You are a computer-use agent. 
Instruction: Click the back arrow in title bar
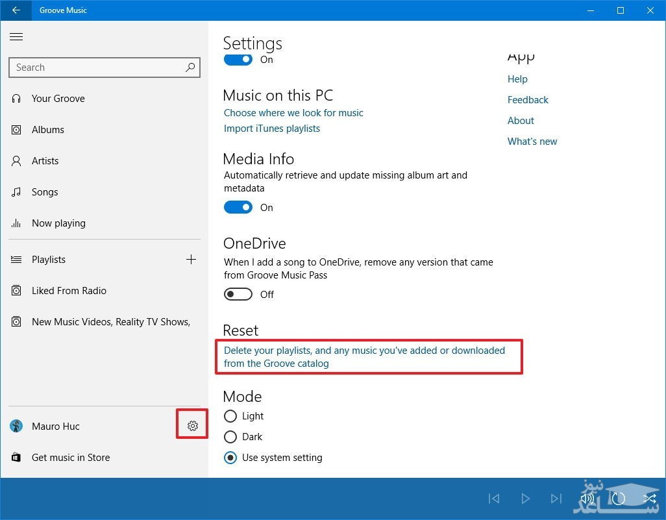pos(16,10)
